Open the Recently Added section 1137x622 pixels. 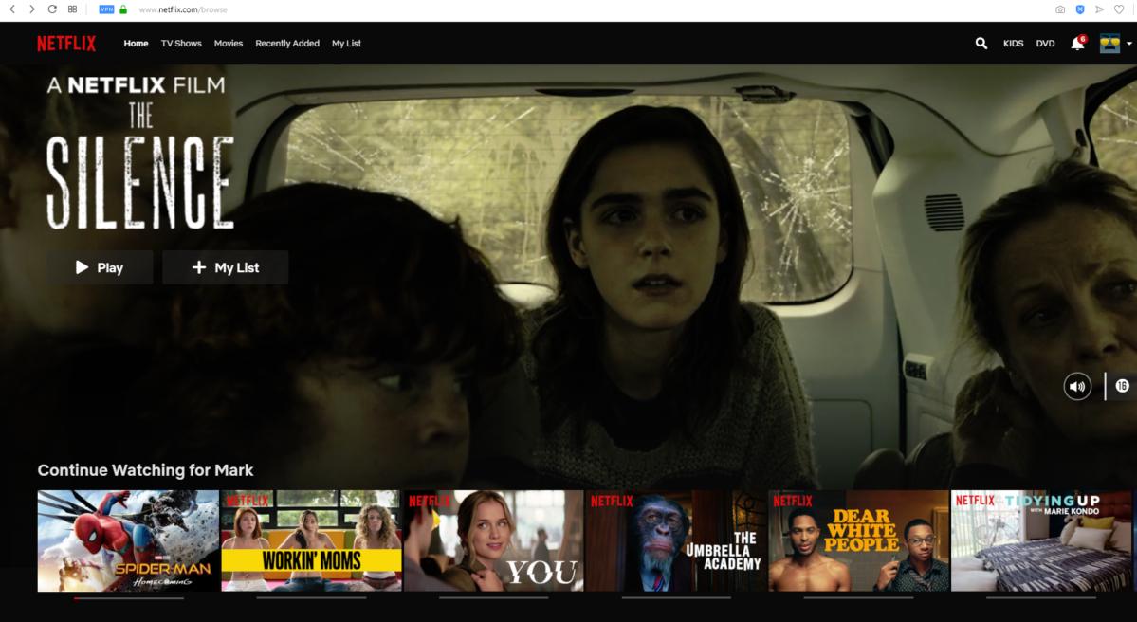click(x=287, y=44)
